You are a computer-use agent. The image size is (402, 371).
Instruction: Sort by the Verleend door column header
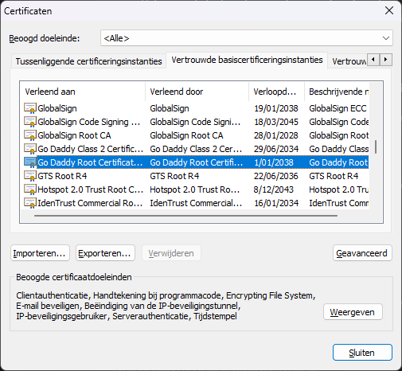197,92
